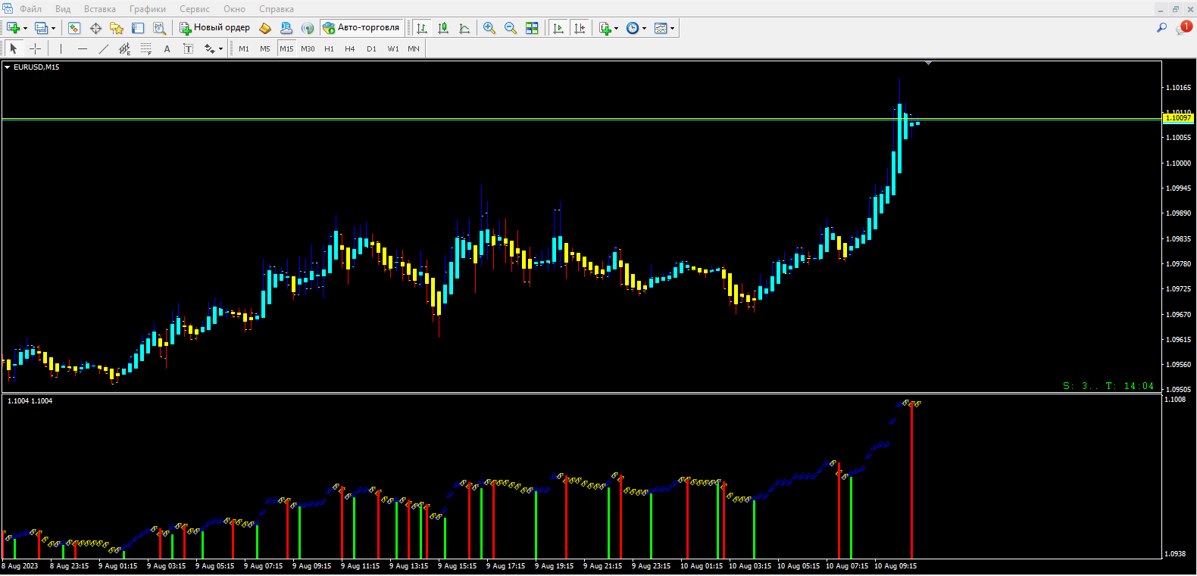The height and width of the screenshot is (576, 1197).
Task: Open the cloud hosting icon
Action: coord(286,28)
